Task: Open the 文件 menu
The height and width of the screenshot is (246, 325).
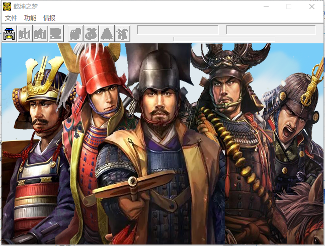Action: [x=11, y=18]
